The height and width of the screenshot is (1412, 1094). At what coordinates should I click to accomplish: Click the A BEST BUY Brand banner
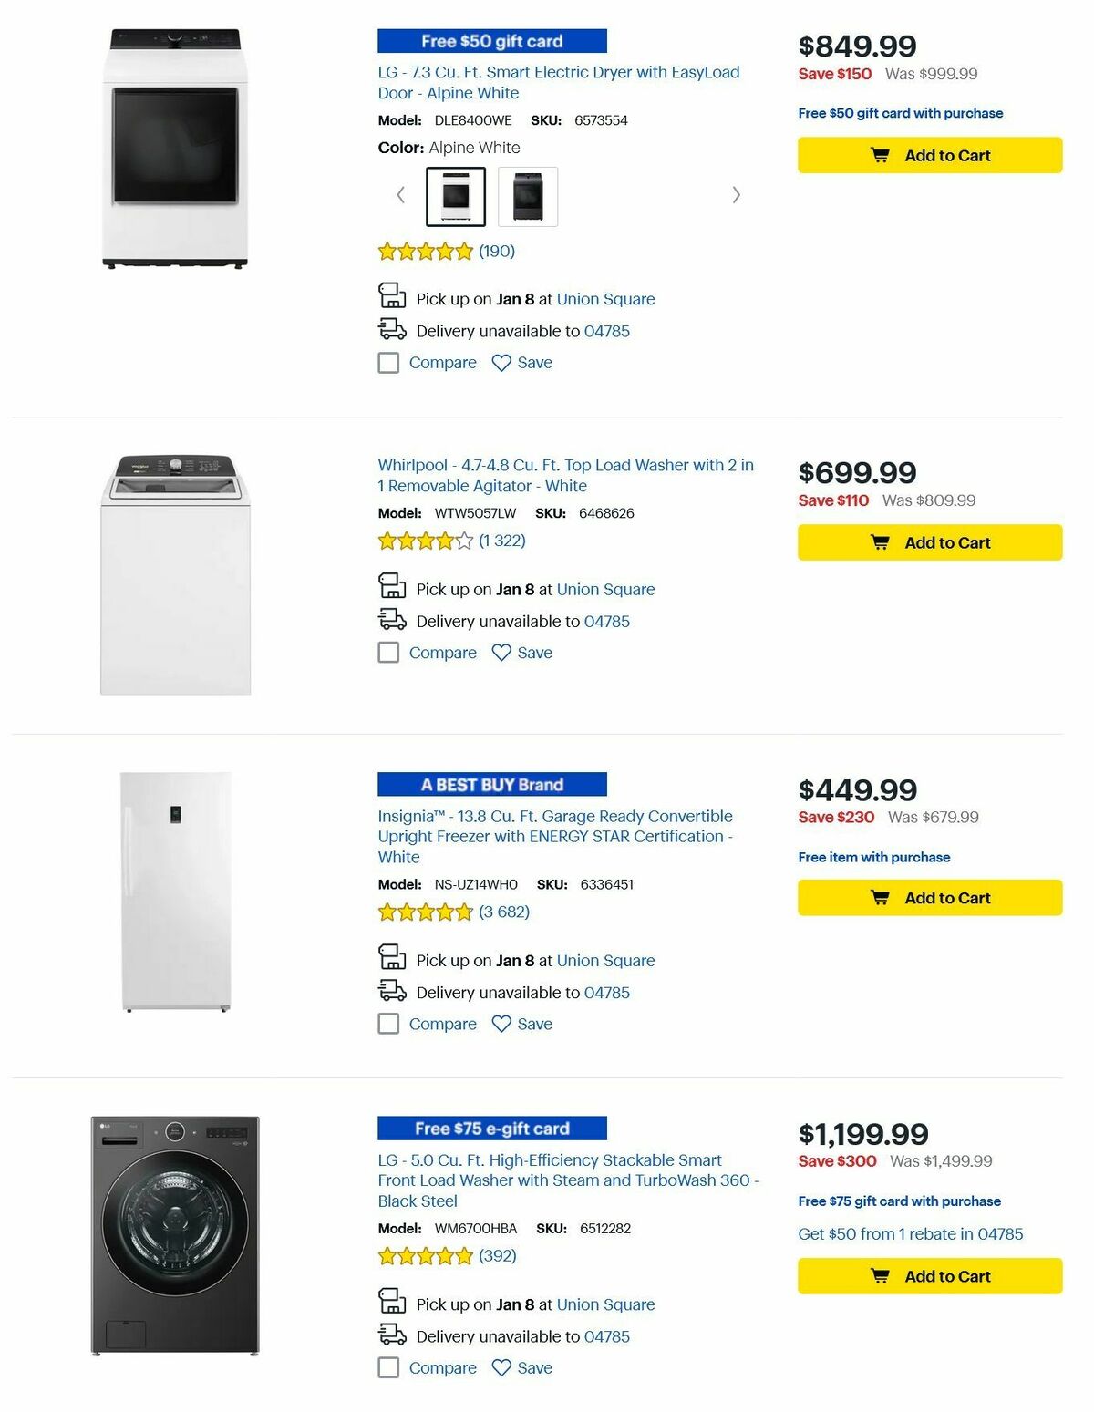tap(492, 784)
